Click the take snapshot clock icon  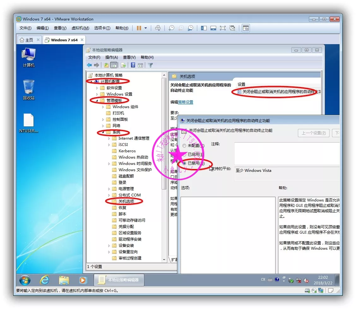[x=171, y=28]
